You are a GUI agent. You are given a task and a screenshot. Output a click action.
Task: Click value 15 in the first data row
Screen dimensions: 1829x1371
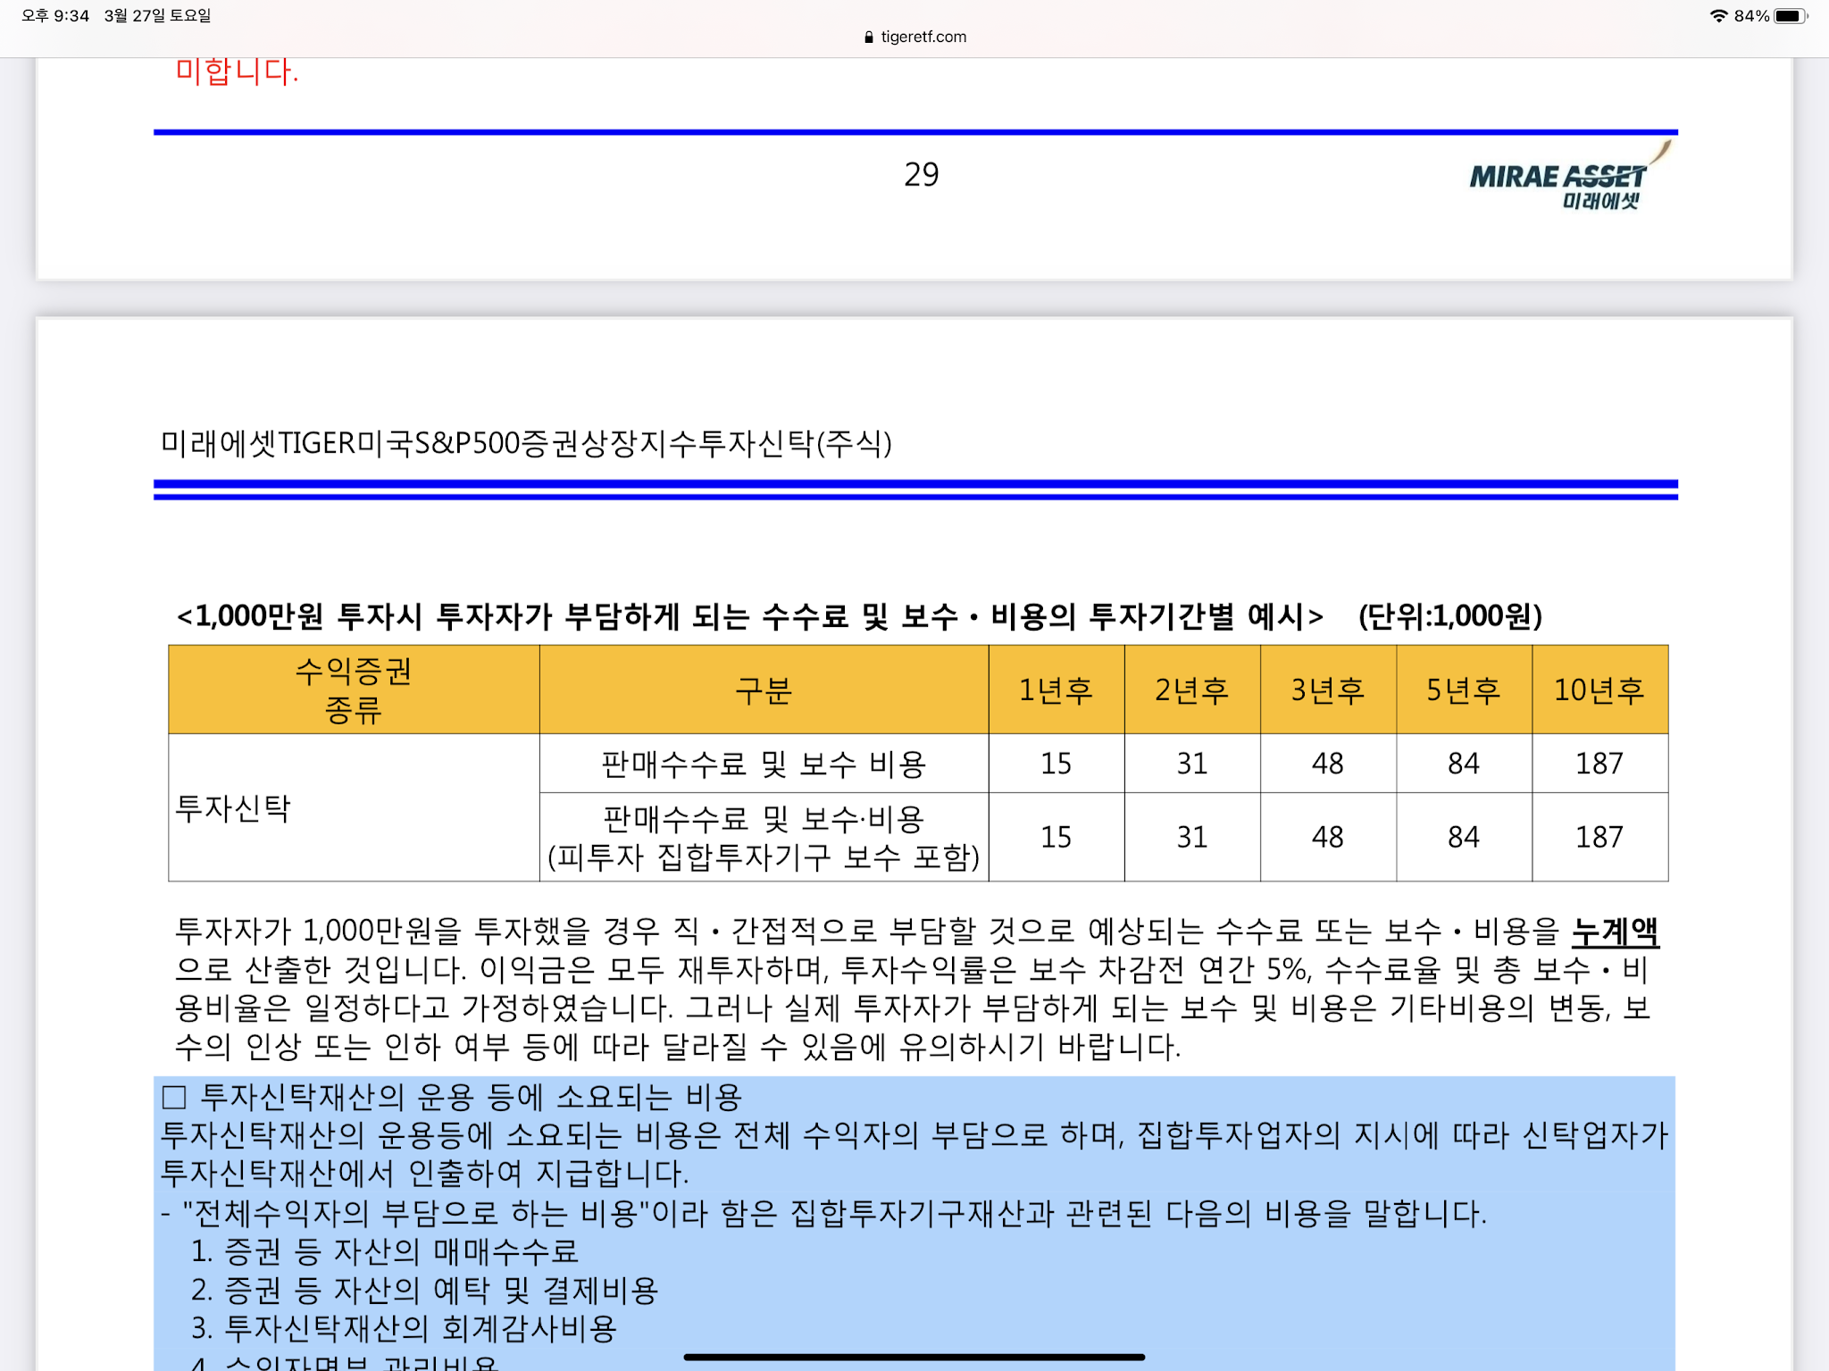click(x=1056, y=764)
